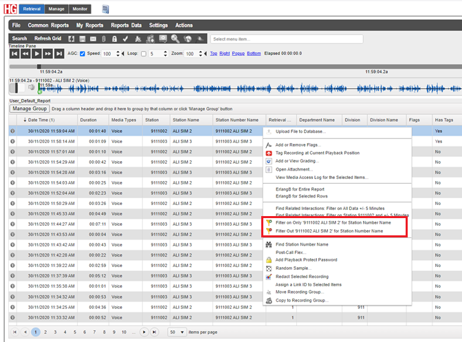This screenshot has width=462, height=342.
Task: Click the save (floppy disk) toolbar icon
Action: pyautogui.click(x=82, y=39)
